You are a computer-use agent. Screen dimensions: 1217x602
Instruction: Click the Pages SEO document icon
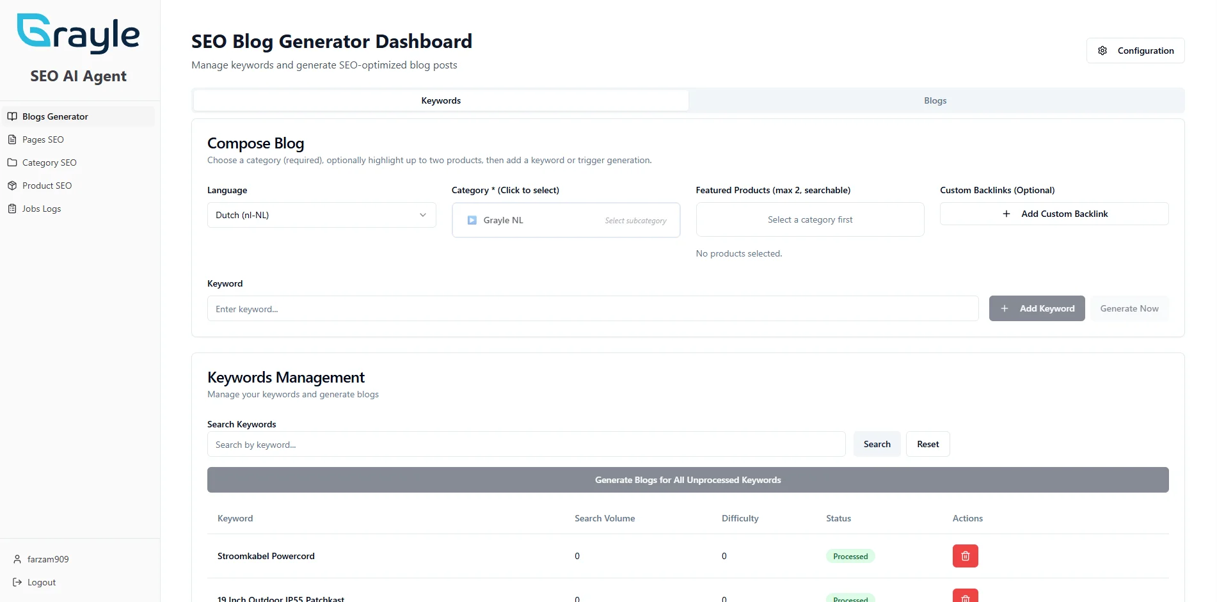coord(12,139)
